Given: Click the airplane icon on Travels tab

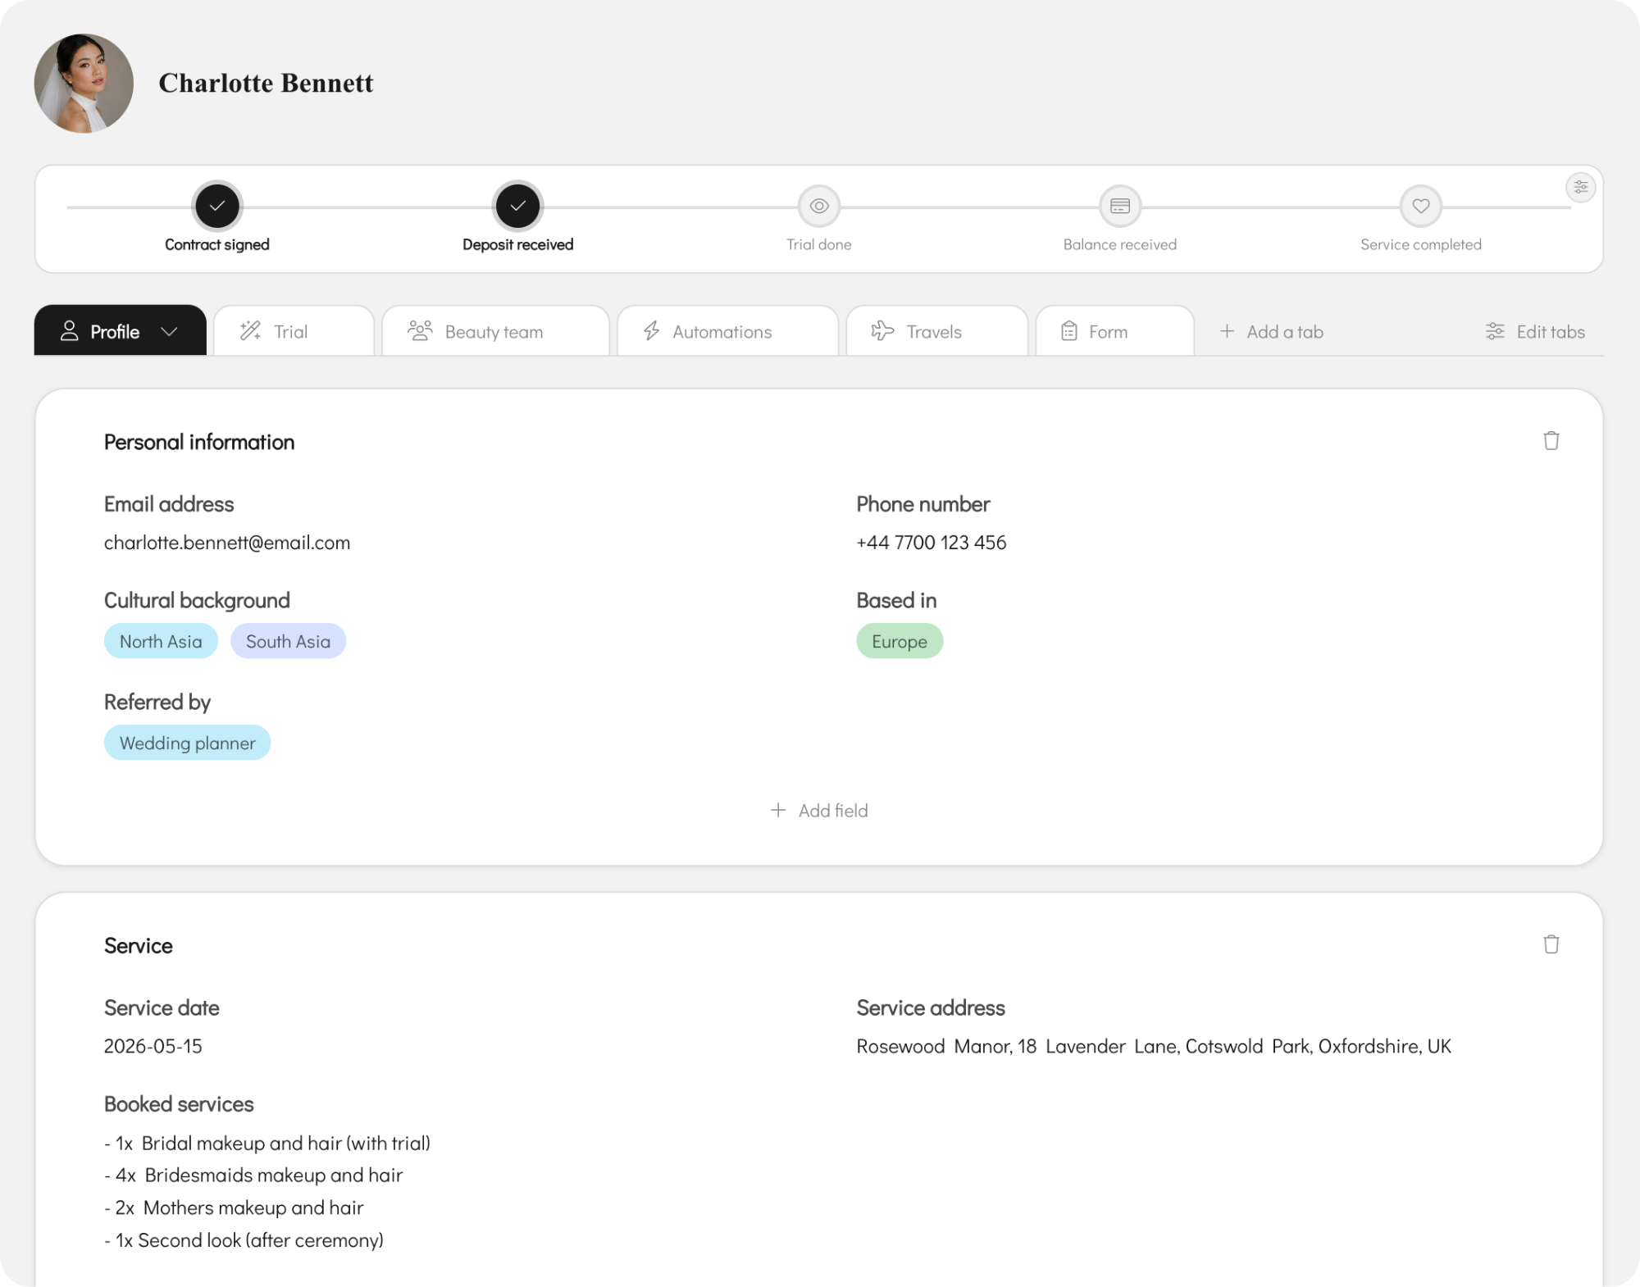Looking at the screenshot, I should point(882,331).
